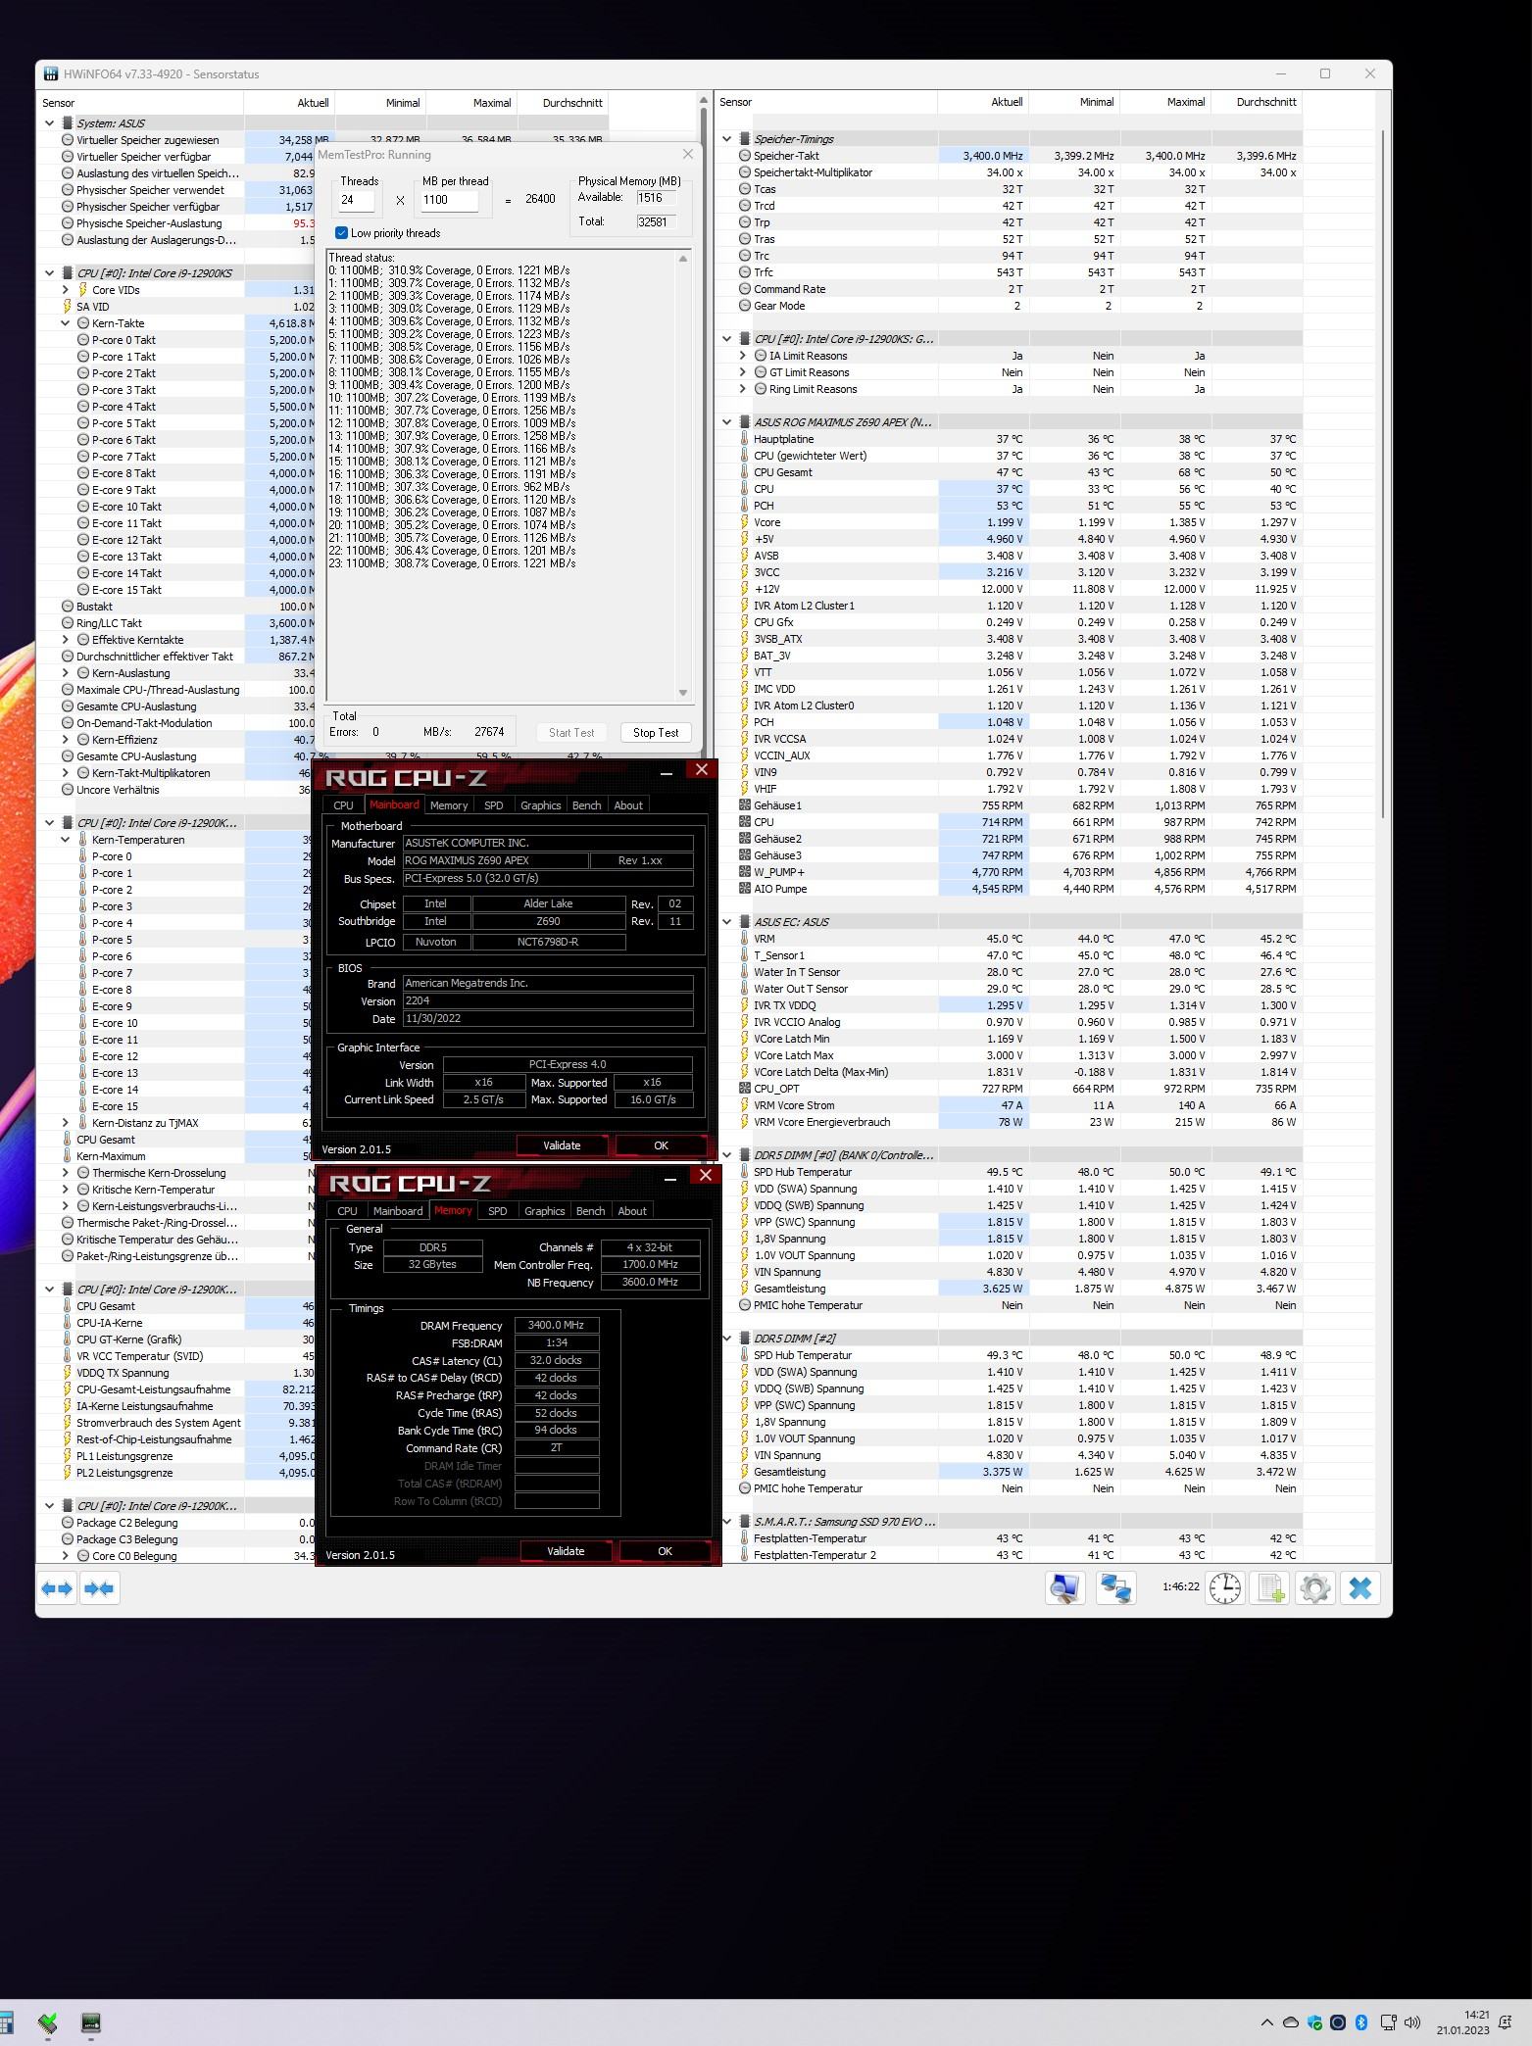Click Validate in upper CPU-Z window
This screenshot has height=2046, width=1532.
pos(562,1145)
